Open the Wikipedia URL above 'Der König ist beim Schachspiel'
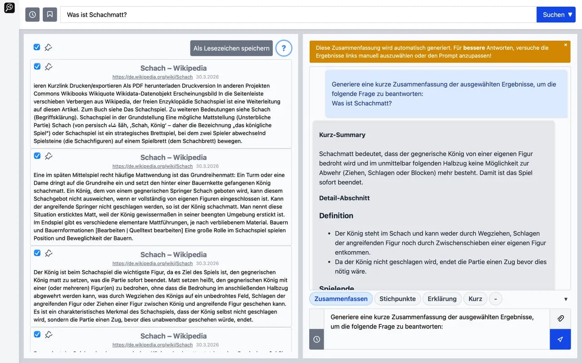The width and height of the screenshot is (582, 363). click(153, 264)
